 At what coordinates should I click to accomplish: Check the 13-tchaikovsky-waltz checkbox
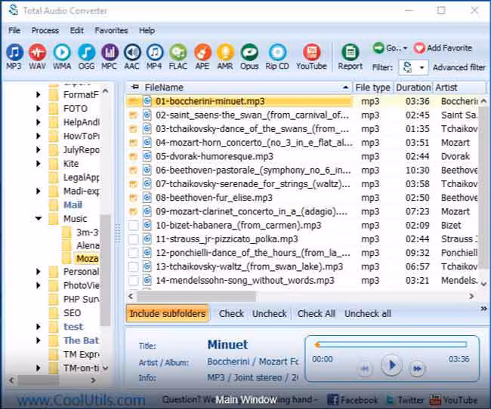(134, 266)
